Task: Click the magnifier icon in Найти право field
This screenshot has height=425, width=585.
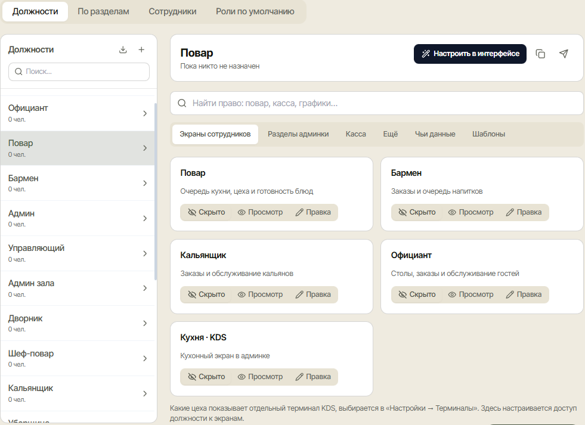Action: 182,103
